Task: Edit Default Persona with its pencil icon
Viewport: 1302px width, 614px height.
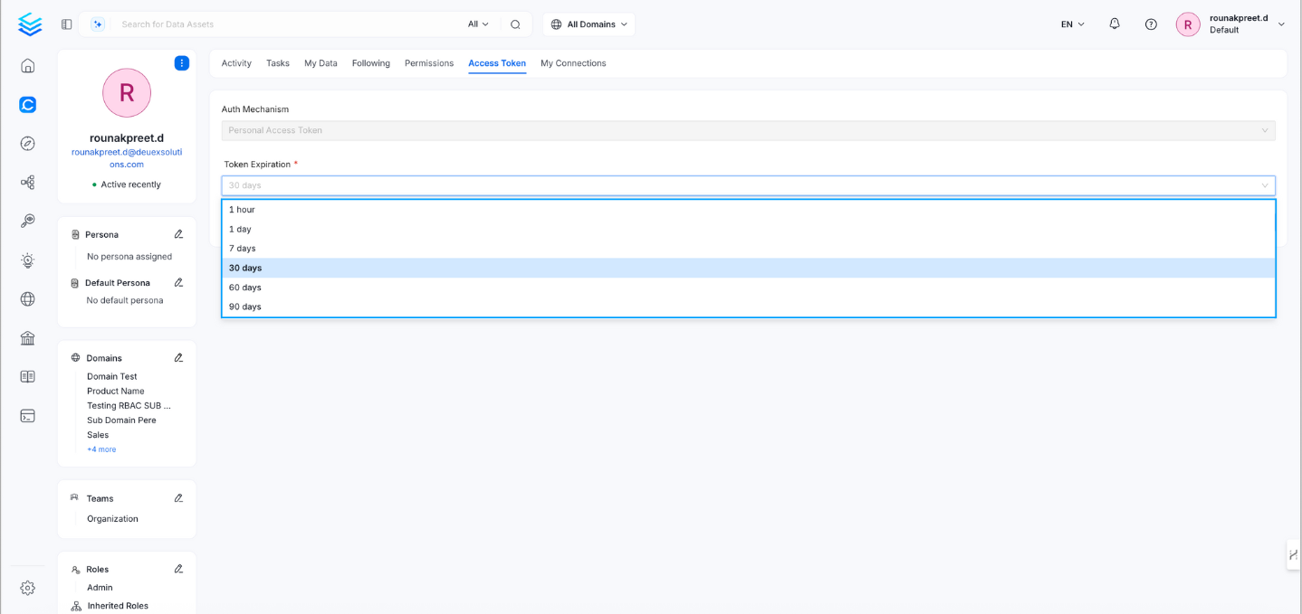Action: [x=178, y=283]
